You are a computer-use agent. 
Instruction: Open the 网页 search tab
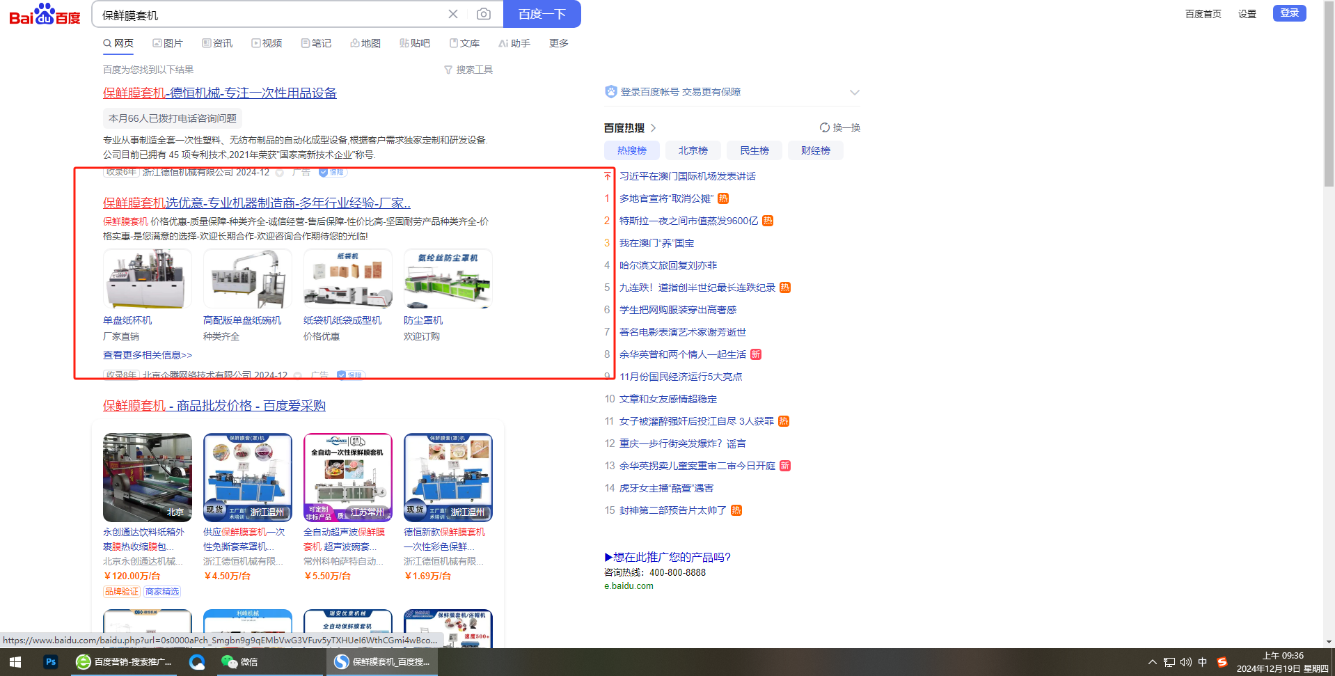(x=118, y=43)
